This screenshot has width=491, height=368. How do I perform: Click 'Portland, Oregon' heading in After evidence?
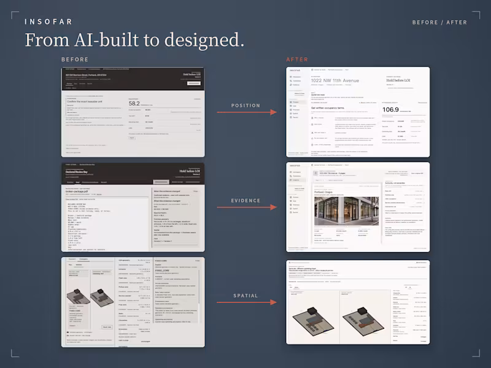[x=324, y=192]
